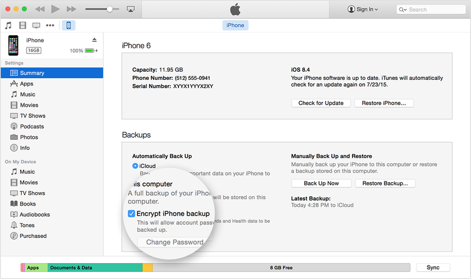The height and width of the screenshot is (279, 471).
Task: Eject the iPhone using the eject icon
Action: tap(94, 40)
